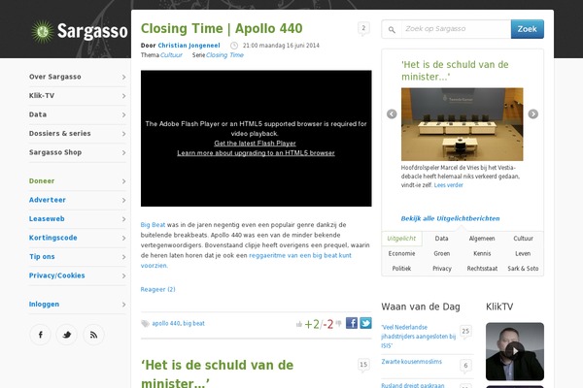Open the apollo 440 tag
583x388 pixels.
tap(166, 323)
